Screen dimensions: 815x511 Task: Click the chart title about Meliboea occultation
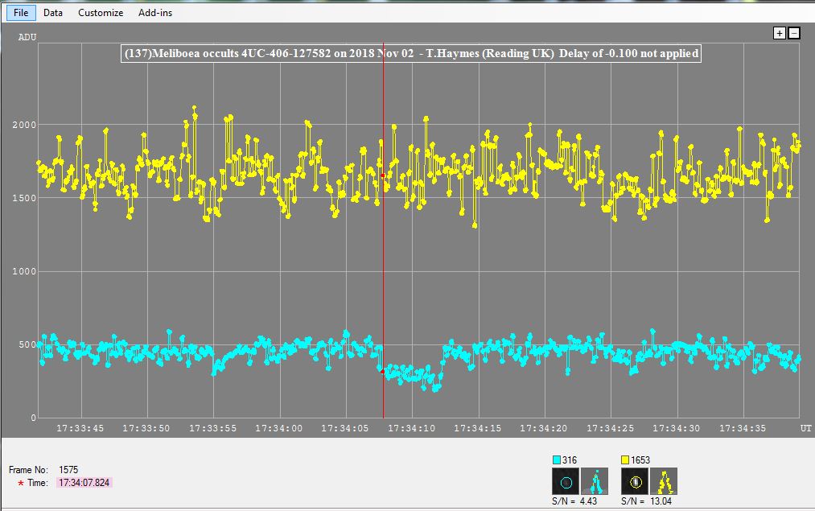click(x=410, y=54)
